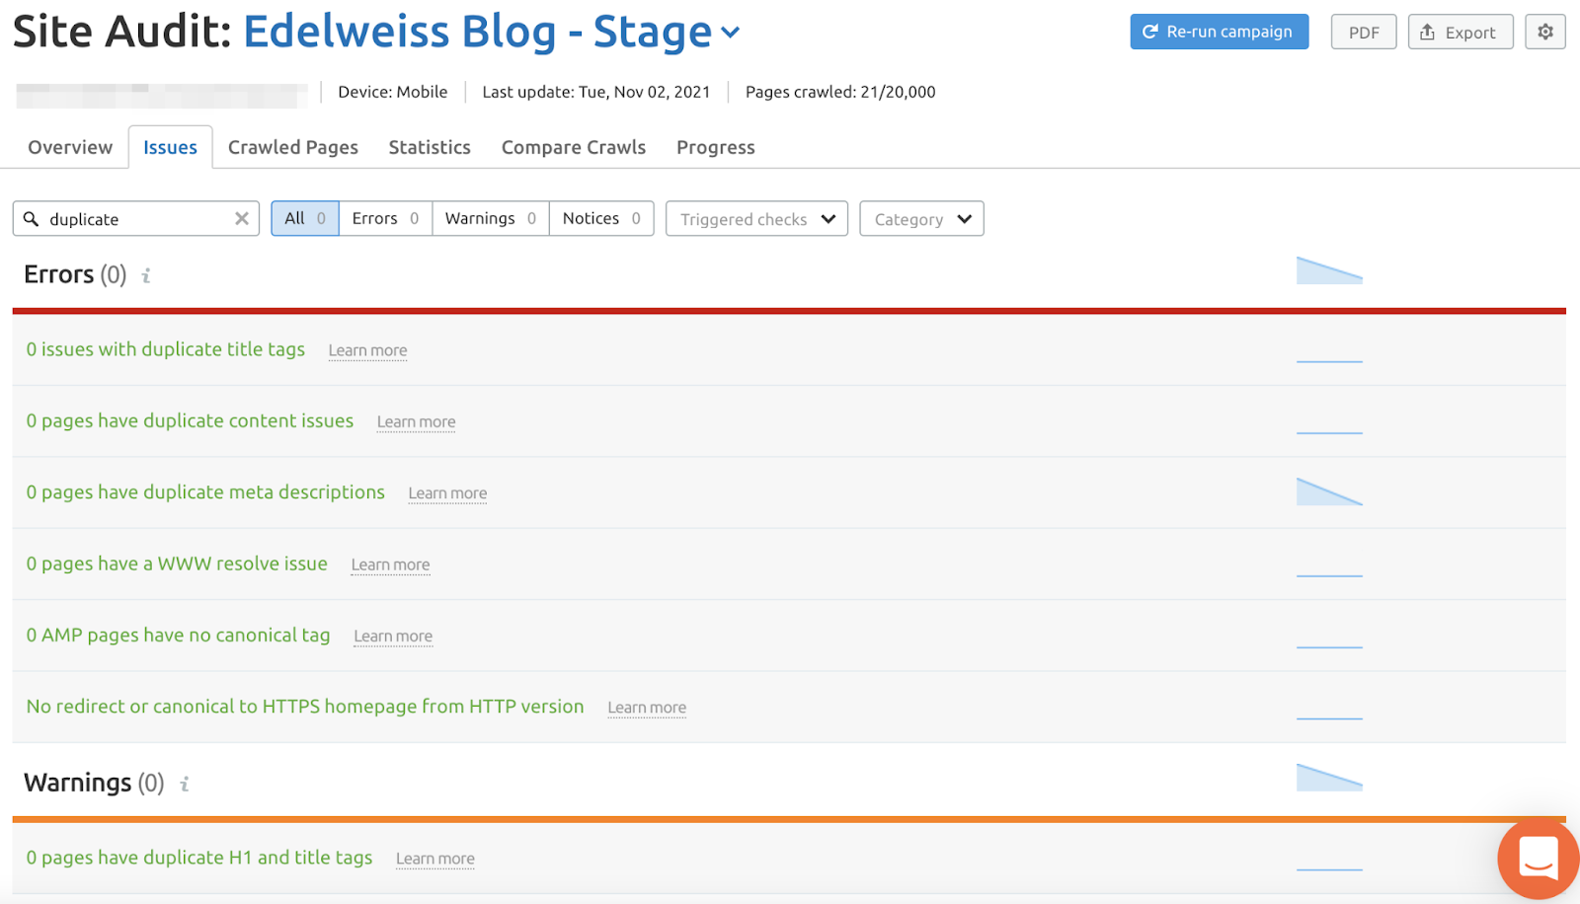Export the report using Export button
Viewport: 1580px width, 904px height.
[x=1460, y=32]
